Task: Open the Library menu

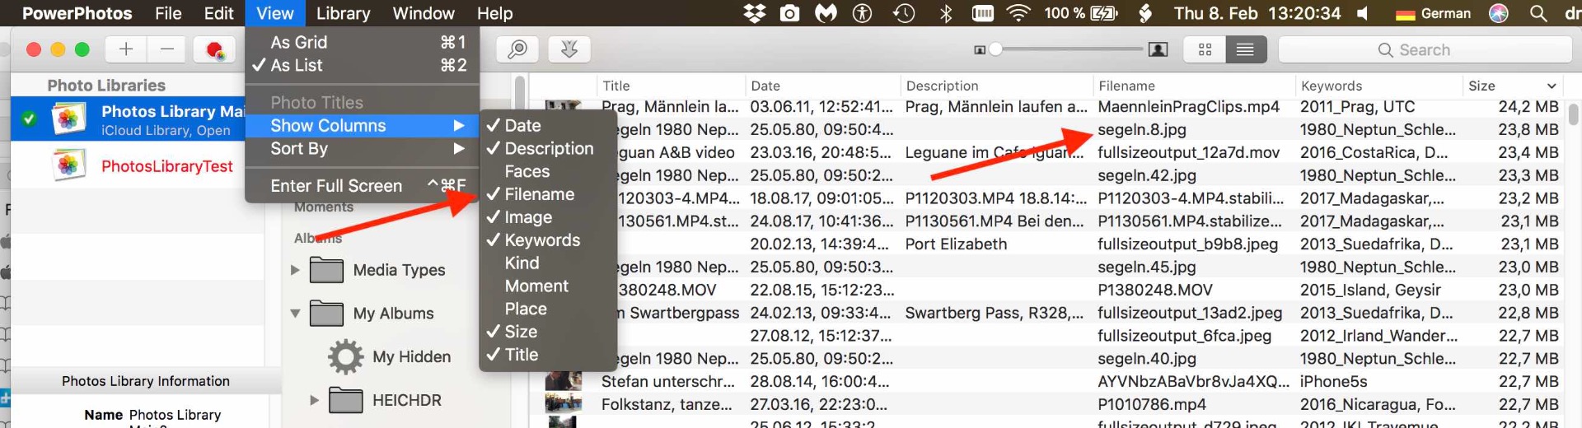Action: tap(343, 13)
